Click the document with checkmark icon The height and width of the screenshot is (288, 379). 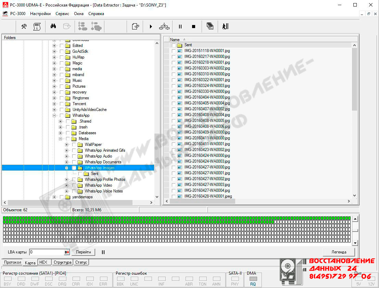pos(135,26)
